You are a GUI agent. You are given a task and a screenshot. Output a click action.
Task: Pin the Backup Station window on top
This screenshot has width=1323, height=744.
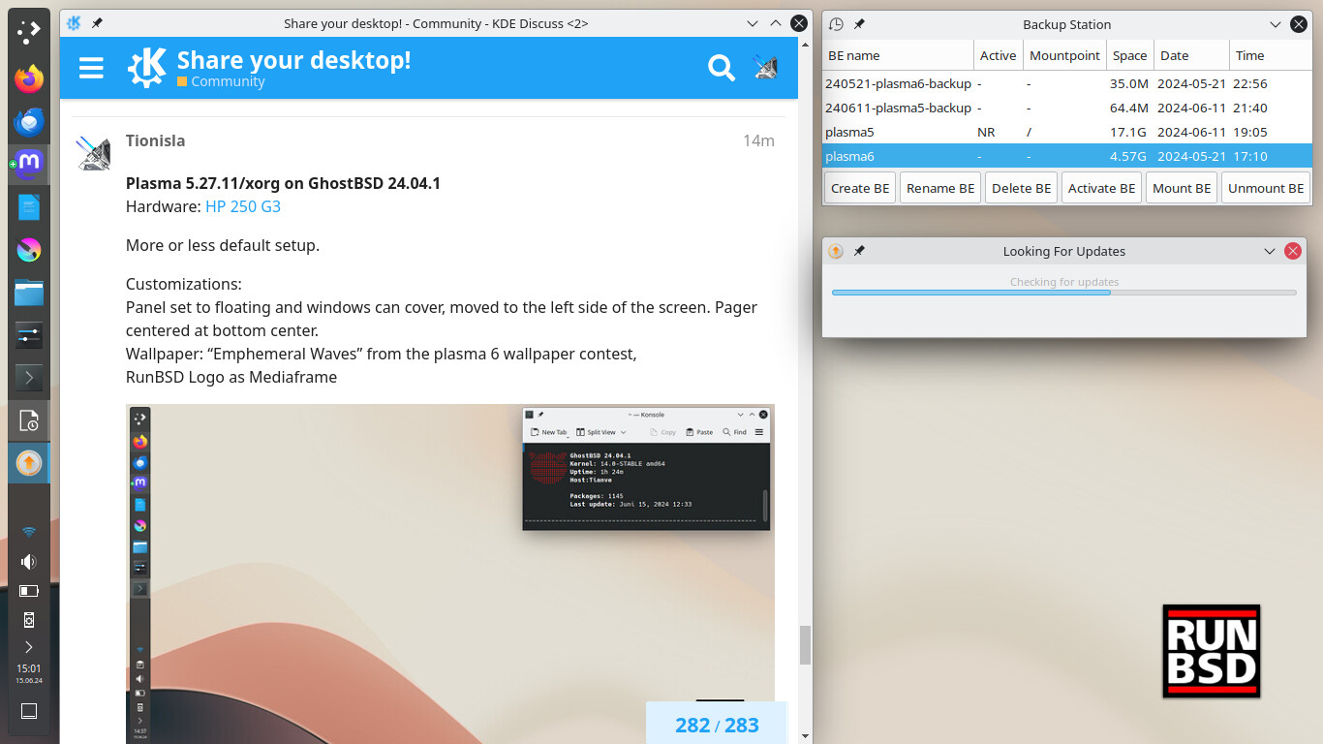pyautogui.click(x=859, y=24)
